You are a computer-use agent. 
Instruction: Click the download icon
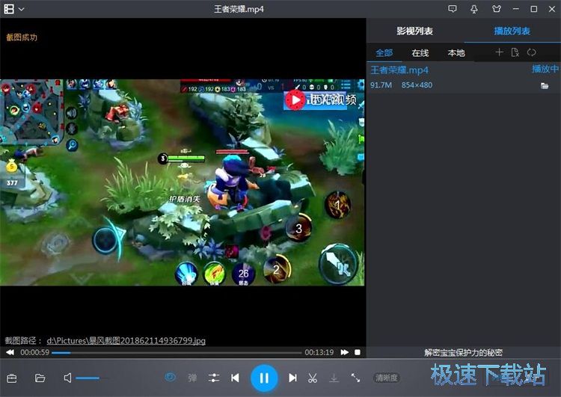pyautogui.click(x=334, y=378)
